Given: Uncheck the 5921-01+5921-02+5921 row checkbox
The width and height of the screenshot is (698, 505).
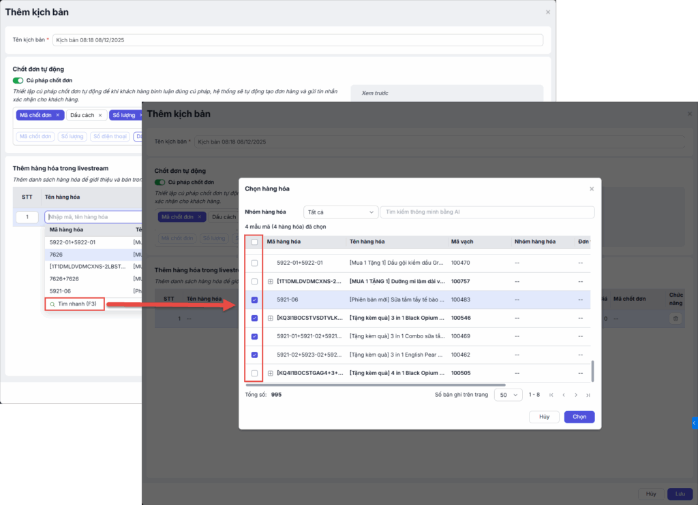Looking at the screenshot, I should pos(255,336).
